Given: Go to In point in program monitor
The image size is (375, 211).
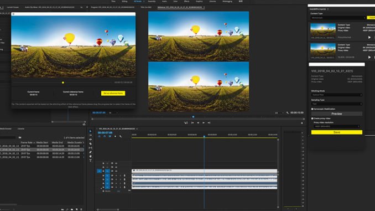Looking at the screenshot, I should pos(192,122).
